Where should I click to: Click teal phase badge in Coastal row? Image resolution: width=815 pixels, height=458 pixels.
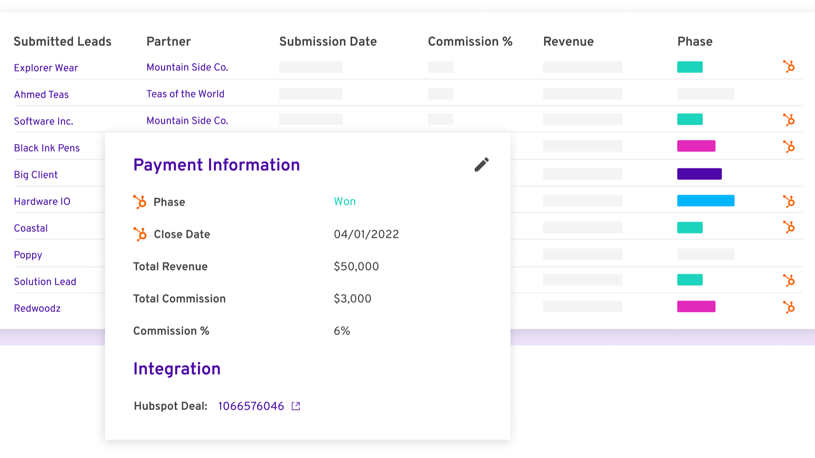pyautogui.click(x=690, y=227)
